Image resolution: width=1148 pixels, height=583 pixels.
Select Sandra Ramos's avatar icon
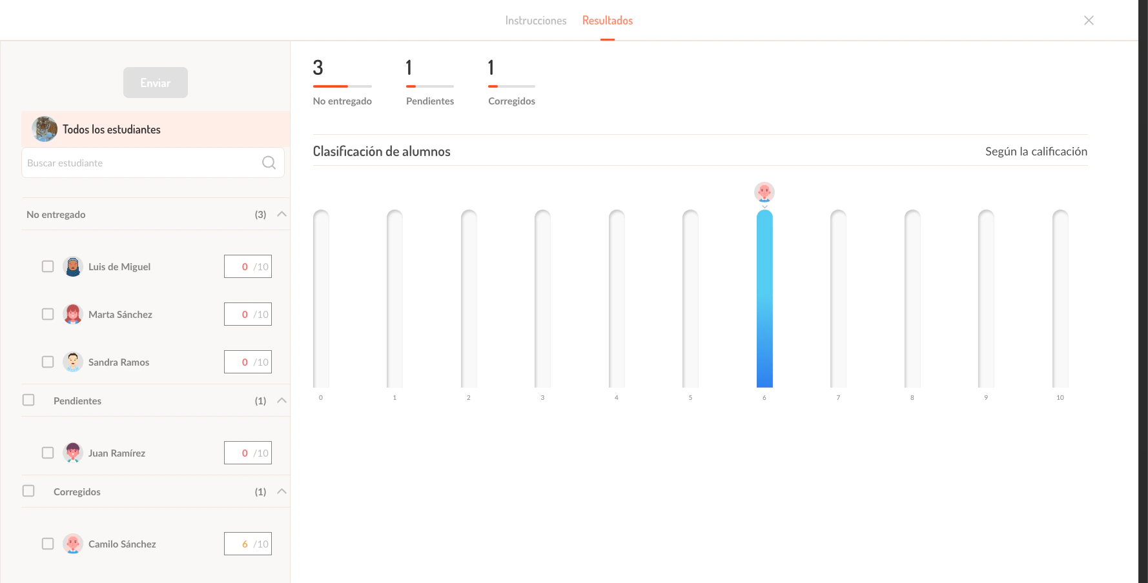point(73,362)
